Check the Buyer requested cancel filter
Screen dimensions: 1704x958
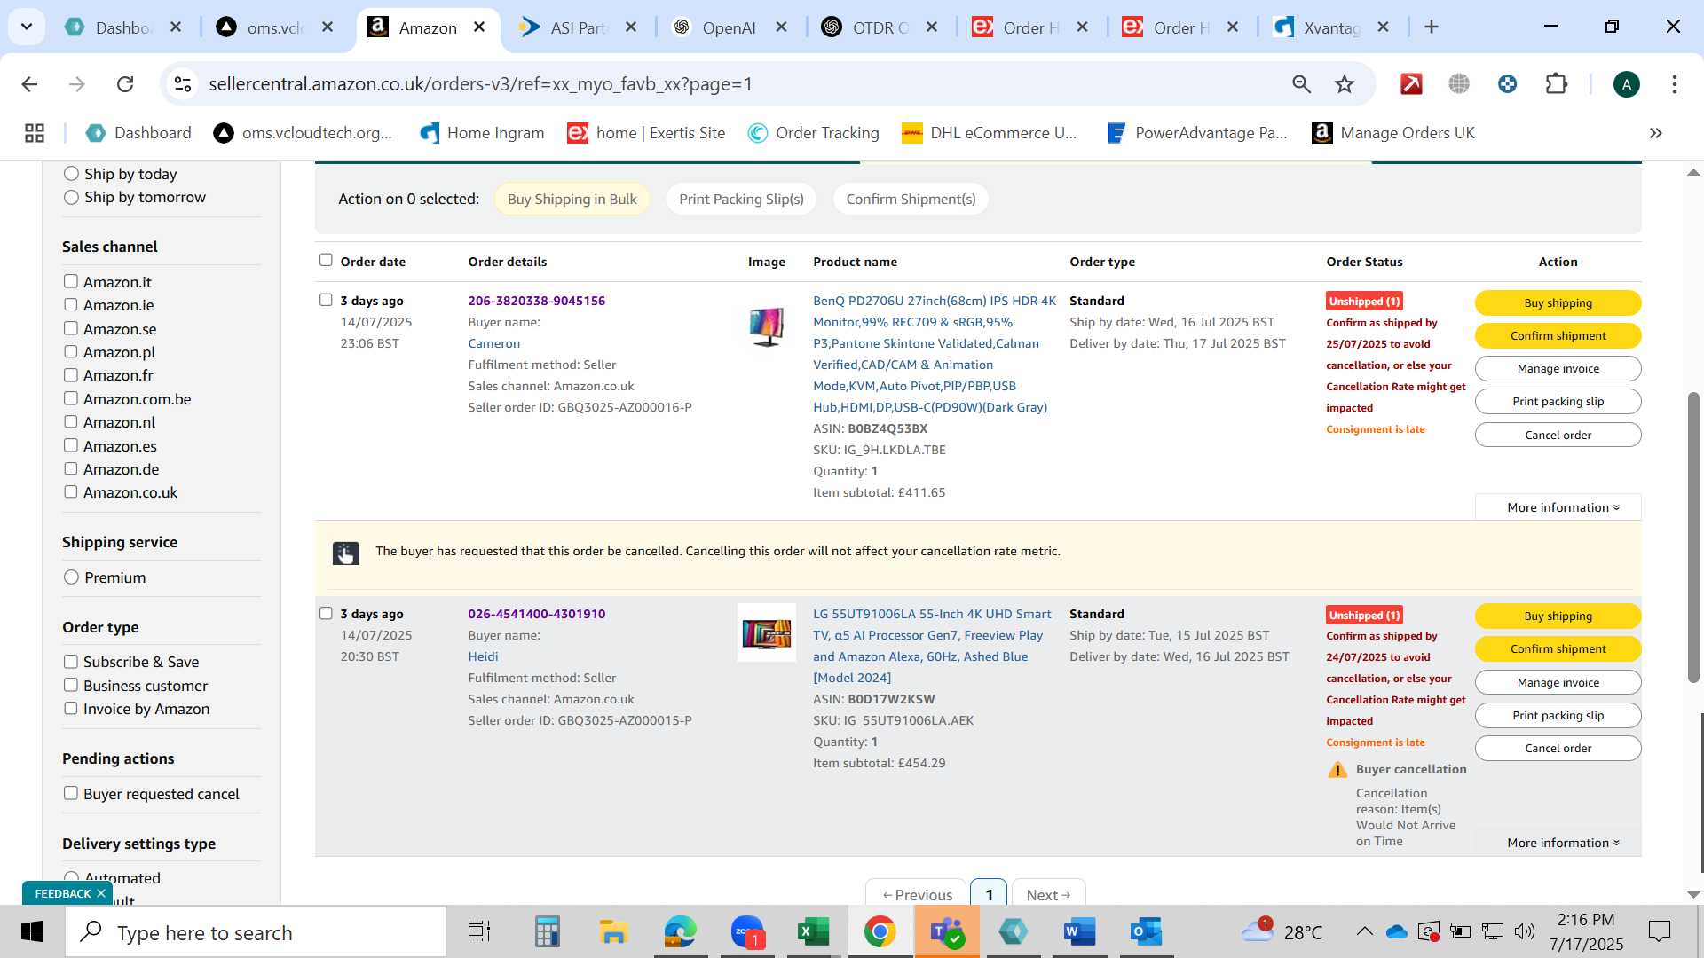click(71, 793)
